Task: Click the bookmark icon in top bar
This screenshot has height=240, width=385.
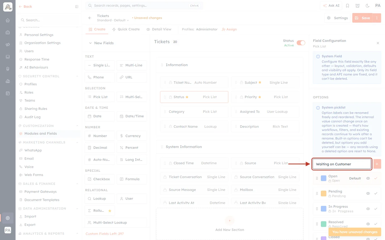Action: click(348, 6)
